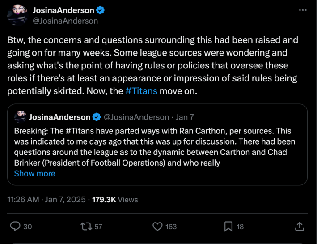The image size is (317, 244).
Task: Open the @JosinaAnderson handle under name
Action: point(65,21)
